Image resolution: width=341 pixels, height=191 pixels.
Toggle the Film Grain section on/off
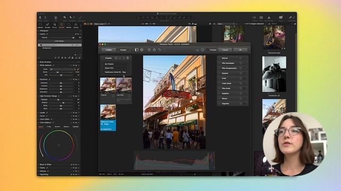pos(244,89)
